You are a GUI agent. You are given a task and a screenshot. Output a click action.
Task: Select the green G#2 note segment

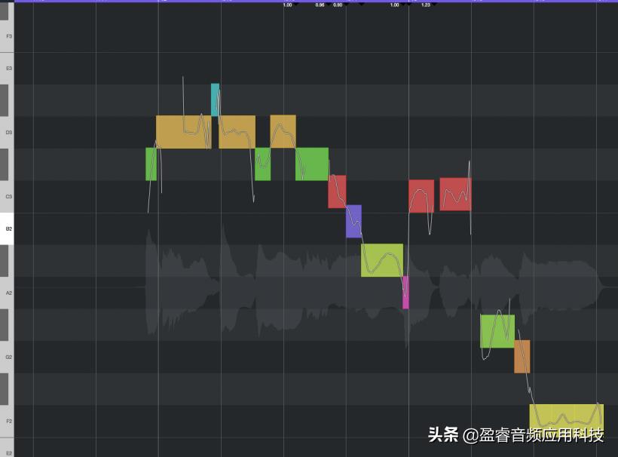(497, 331)
